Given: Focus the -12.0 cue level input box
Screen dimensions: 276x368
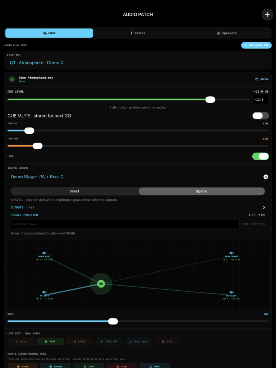Looking at the screenshot, I should pos(260,100).
